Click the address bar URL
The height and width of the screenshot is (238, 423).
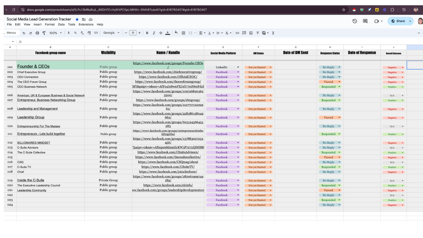point(117,10)
